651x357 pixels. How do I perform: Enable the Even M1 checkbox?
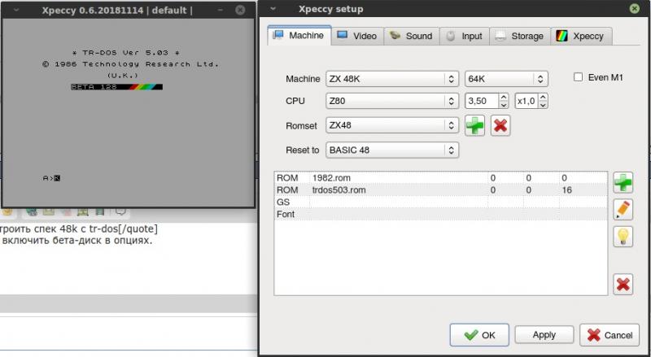pos(579,78)
